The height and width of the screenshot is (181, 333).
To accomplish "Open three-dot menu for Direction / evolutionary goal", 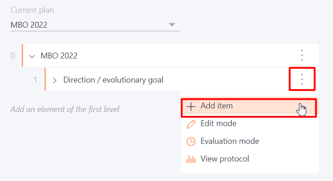I will [x=302, y=79].
